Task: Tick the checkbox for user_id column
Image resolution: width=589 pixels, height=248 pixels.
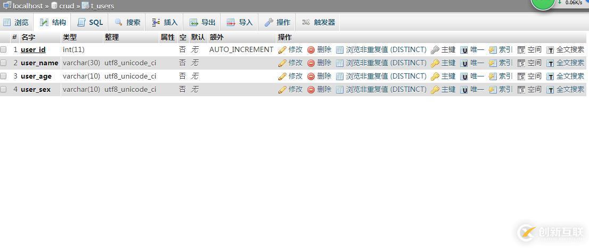Action: 4,49
